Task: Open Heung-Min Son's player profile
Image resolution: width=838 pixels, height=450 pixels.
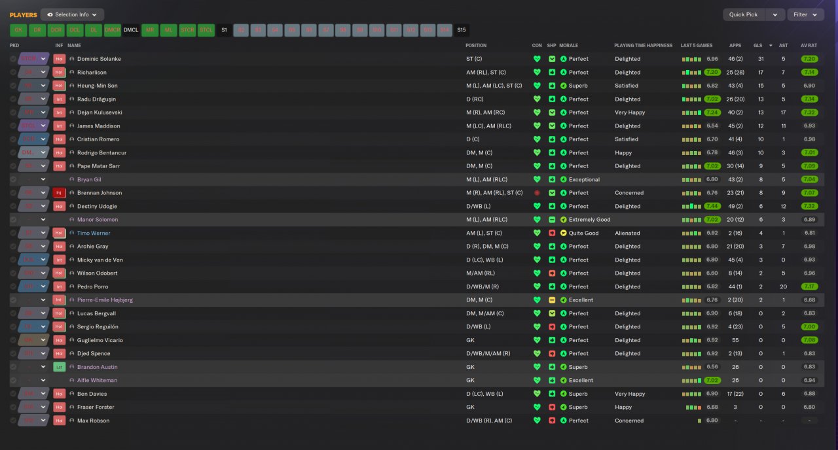Action: click(97, 86)
